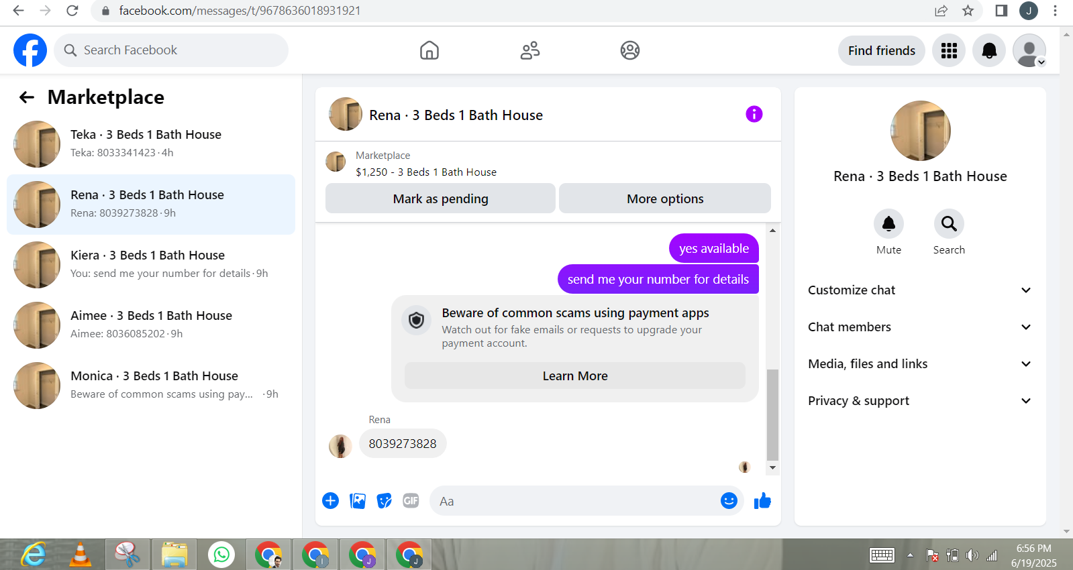Click the large listing photo in info panel

click(x=920, y=131)
